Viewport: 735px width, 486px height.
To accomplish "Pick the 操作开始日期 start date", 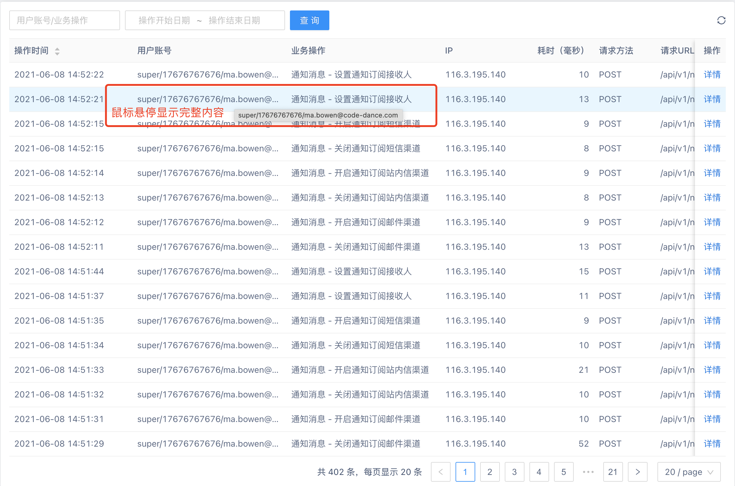I will coord(164,21).
